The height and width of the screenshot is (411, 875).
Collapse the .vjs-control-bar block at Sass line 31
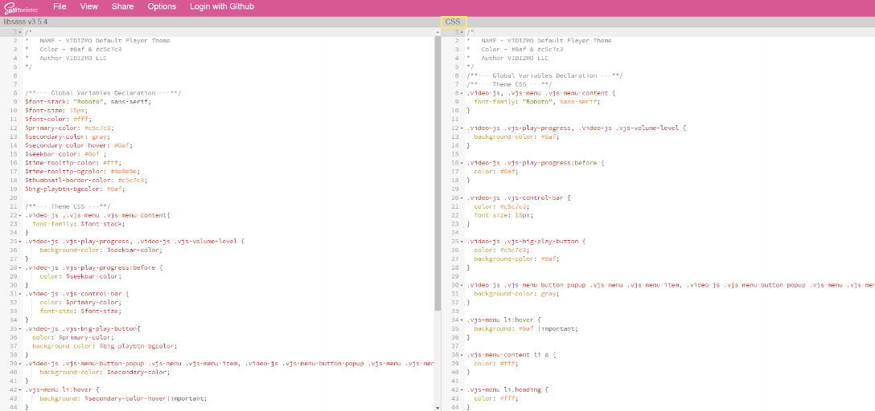pyautogui.click(x=20, y=293)
